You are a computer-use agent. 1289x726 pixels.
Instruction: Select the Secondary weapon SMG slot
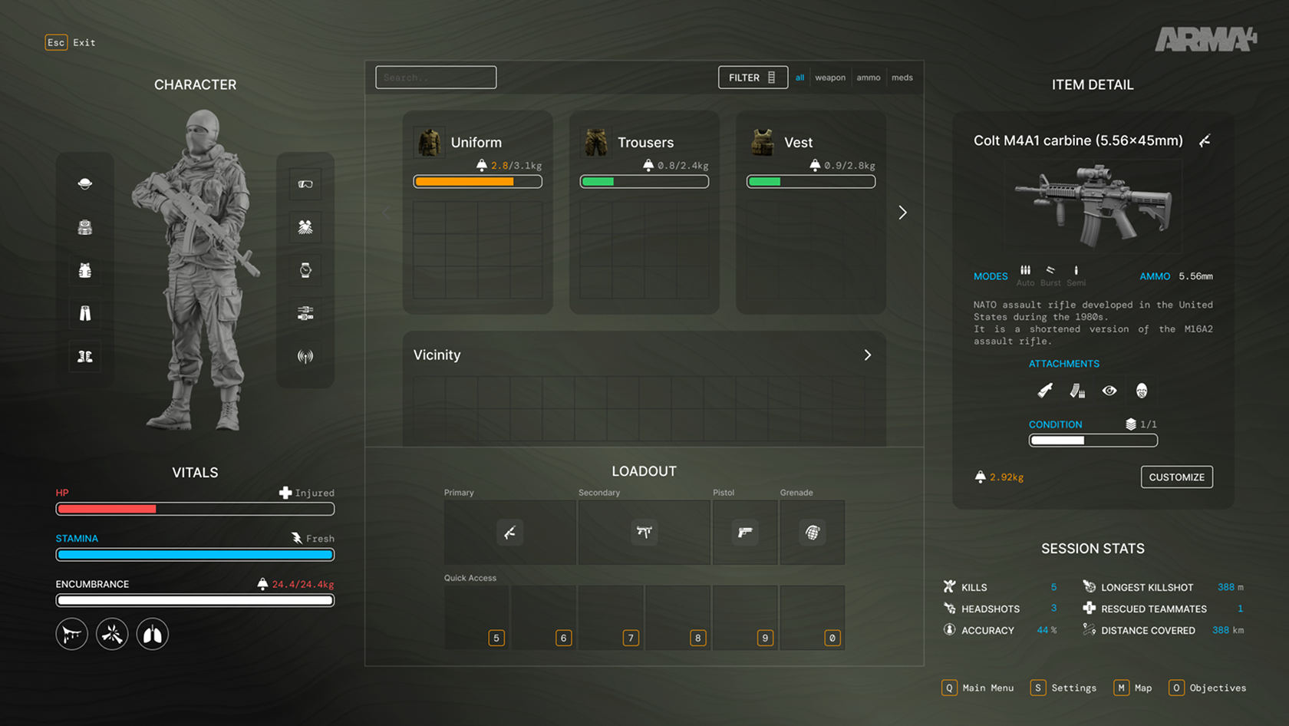coord(644,533)
